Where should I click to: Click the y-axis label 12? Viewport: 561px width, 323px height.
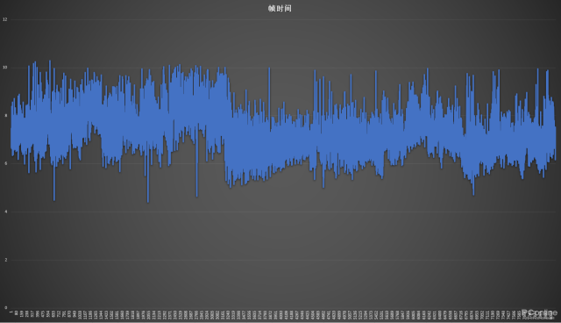pyautogui.click(x=5, y=19)
